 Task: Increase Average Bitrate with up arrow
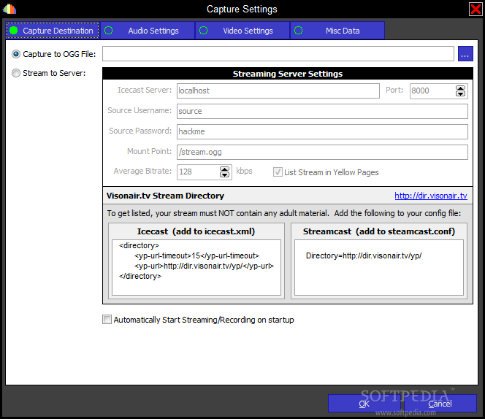pos(224,169)
